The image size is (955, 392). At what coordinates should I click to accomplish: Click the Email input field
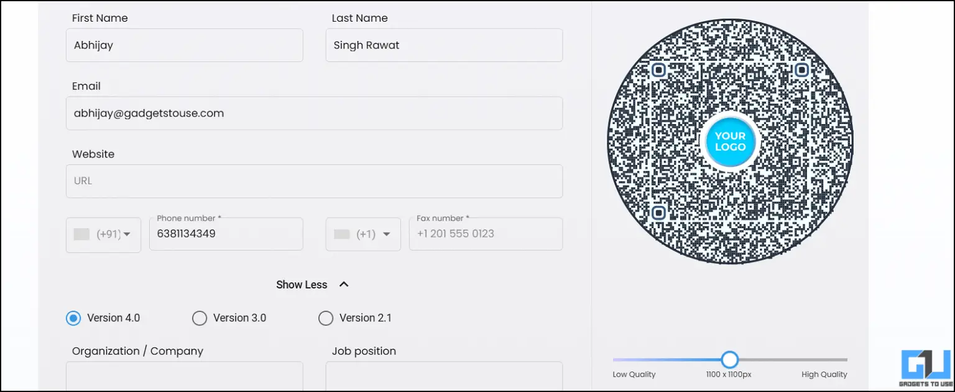click(314, 113)
